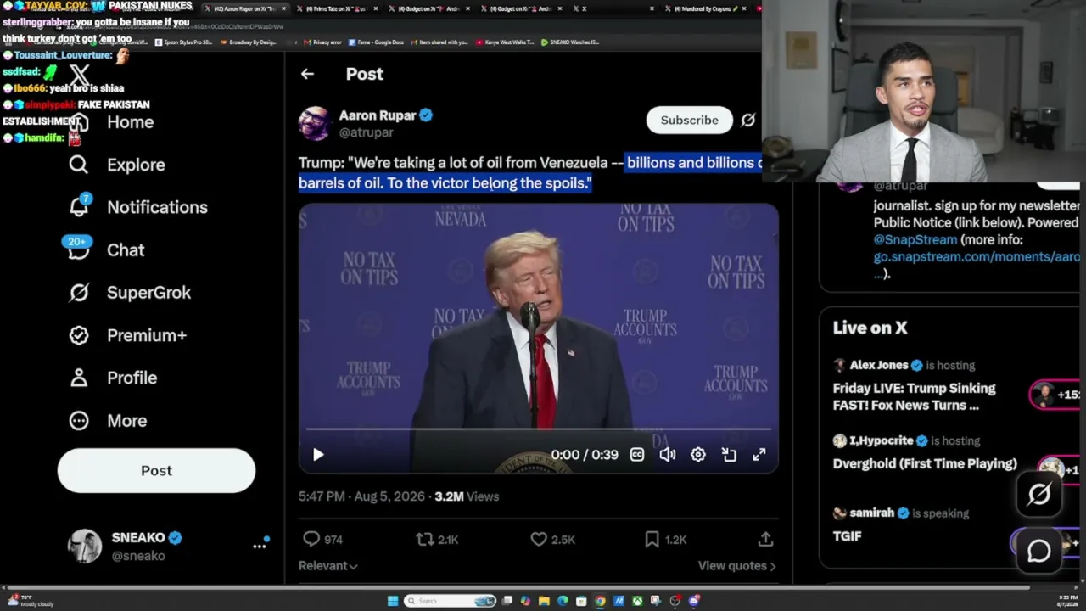This screenshot has height=611, width=1086.
Task: Open the Privacy error bookmark
Action: tap(322, 42)
